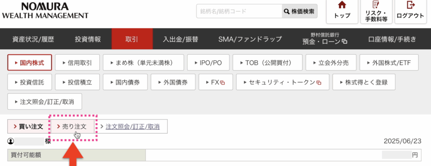Open the 取引 tab

point(132,39)
